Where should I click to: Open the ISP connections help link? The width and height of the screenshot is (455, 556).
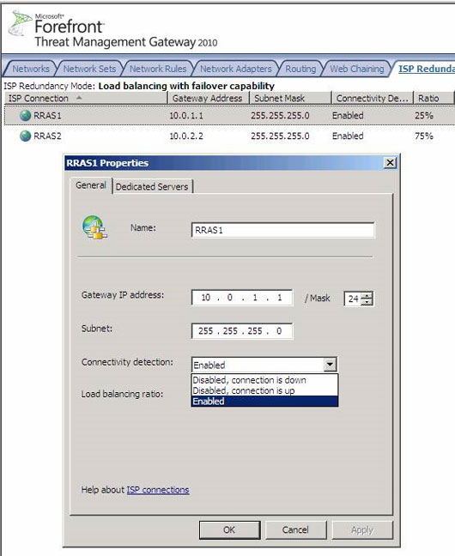point(158,490)
